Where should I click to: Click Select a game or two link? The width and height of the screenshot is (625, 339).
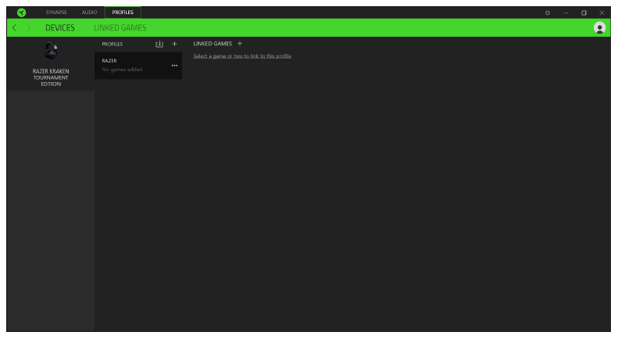point(242,55)
